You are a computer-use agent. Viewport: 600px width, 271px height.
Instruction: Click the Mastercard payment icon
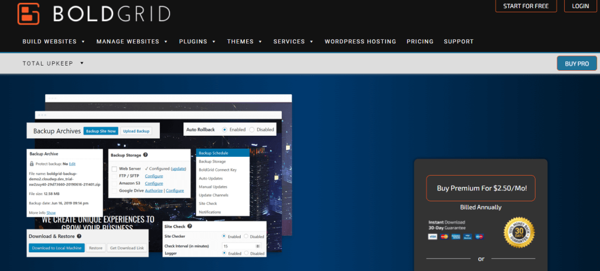pos(444,236)
